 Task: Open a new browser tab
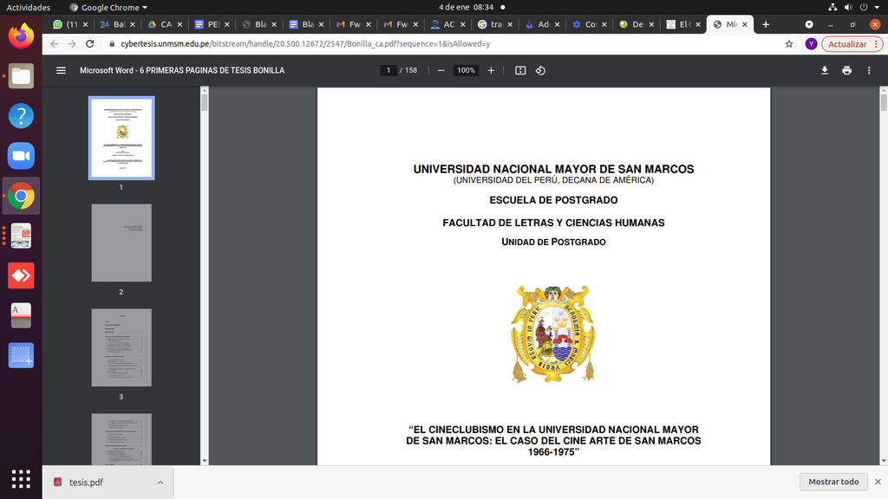coord(766,24)
